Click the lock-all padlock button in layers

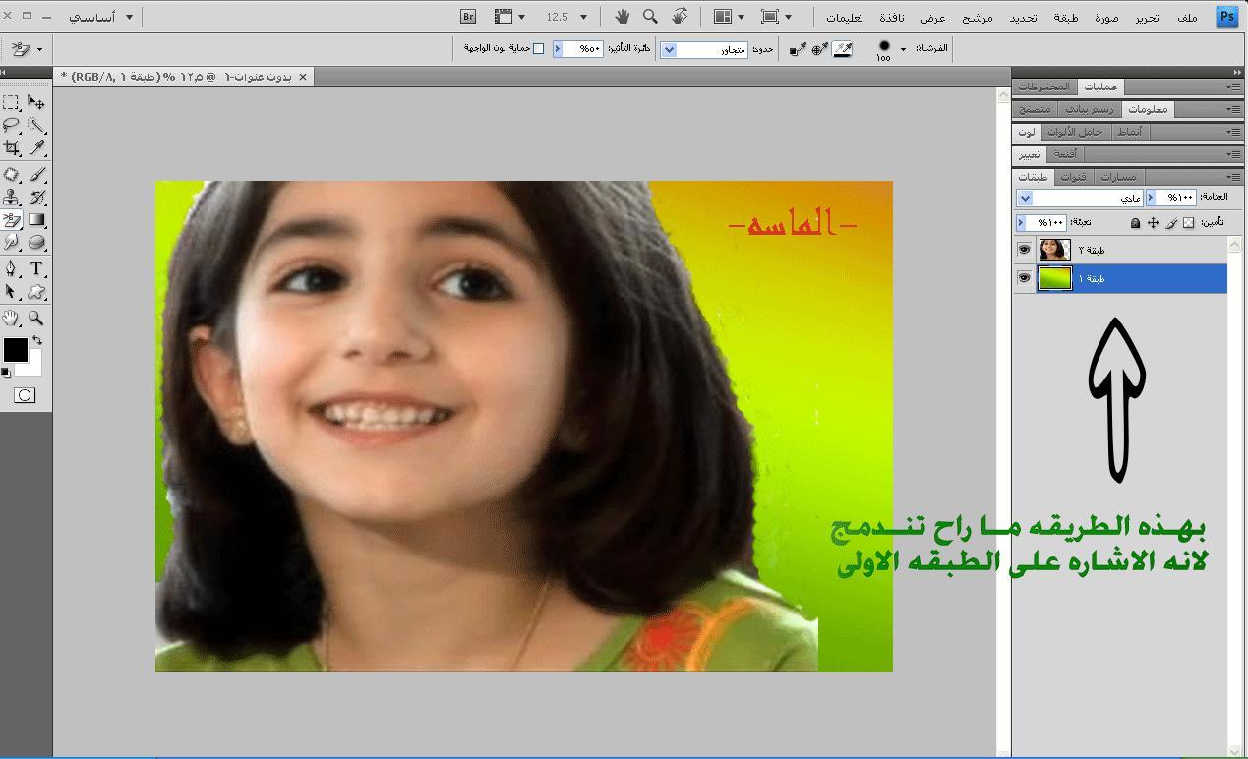pyautogui.click(x=1135, y=223)
